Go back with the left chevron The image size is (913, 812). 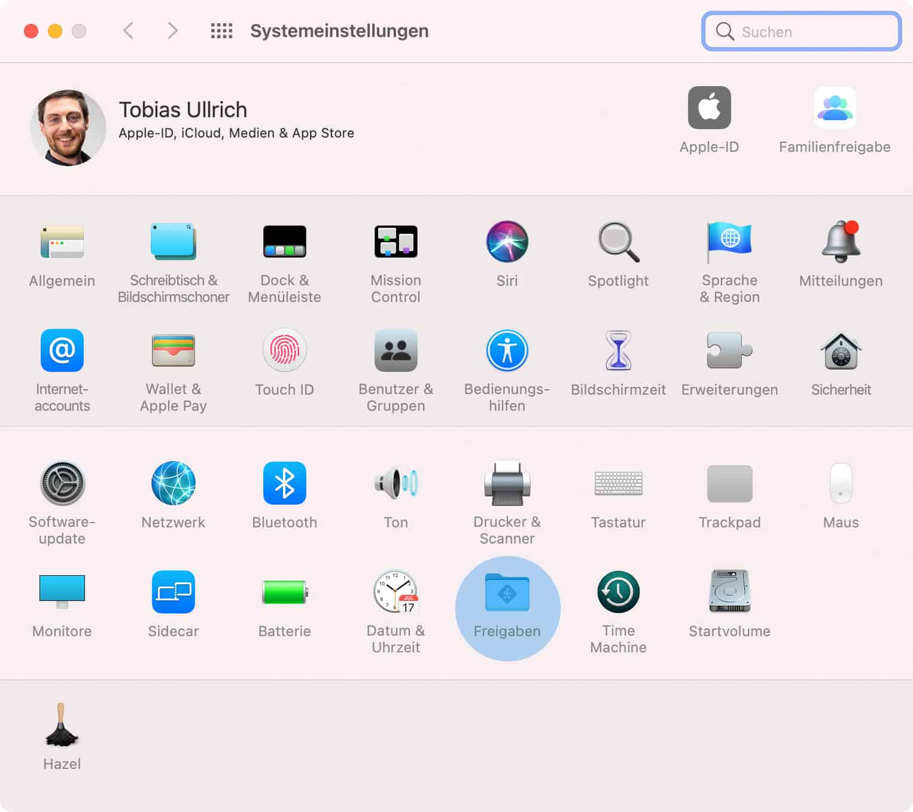[128, 30]
